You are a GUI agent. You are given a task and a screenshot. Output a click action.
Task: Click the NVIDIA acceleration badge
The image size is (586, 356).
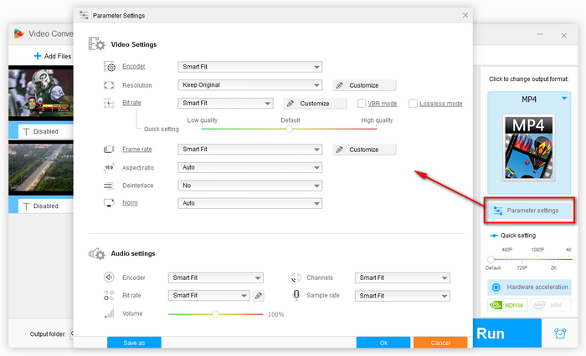[507, 305]
